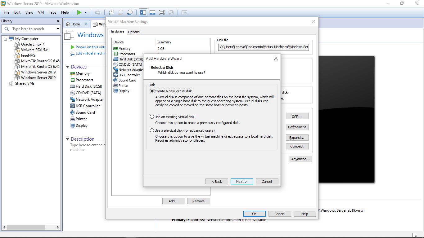Screen dimensions: 424x238
Task: Open the library search dropdown arrow
Action: click(x=57, y=29)
